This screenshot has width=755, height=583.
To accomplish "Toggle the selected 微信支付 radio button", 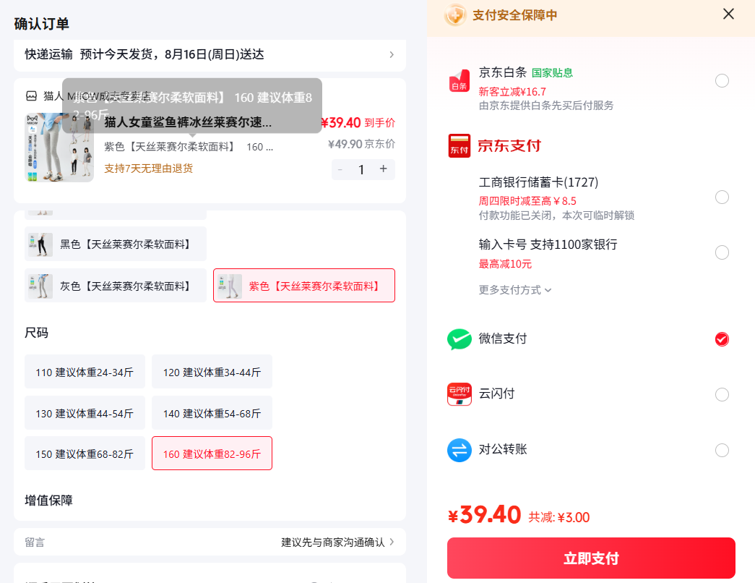I will [722, 339].
